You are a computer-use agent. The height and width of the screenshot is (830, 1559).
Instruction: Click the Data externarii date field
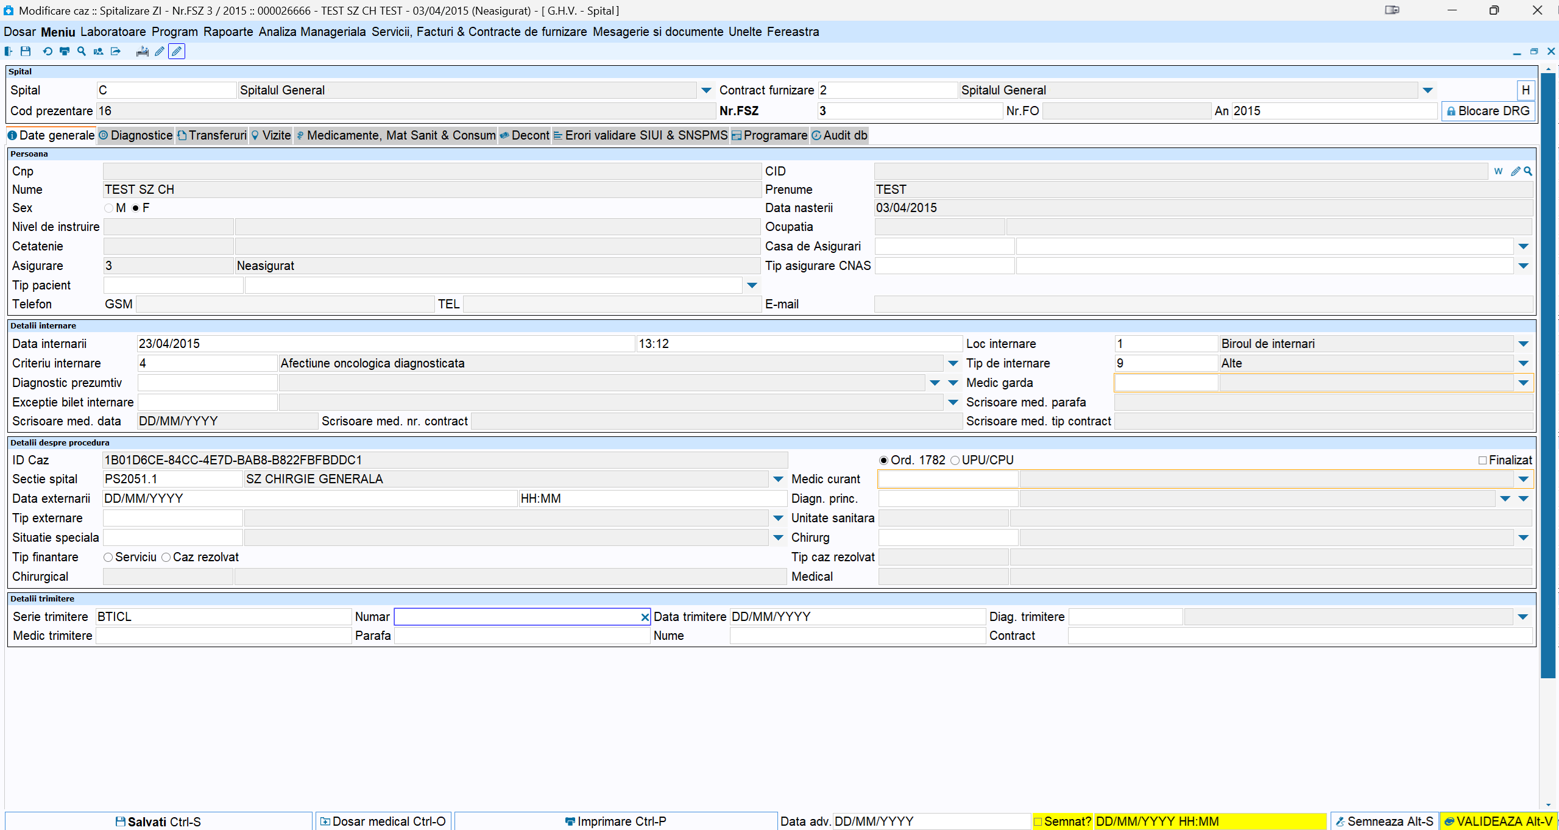pyautogui.click(x=309, y=498)
